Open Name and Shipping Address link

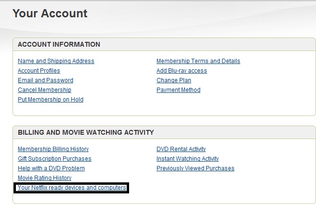(56, 61)
